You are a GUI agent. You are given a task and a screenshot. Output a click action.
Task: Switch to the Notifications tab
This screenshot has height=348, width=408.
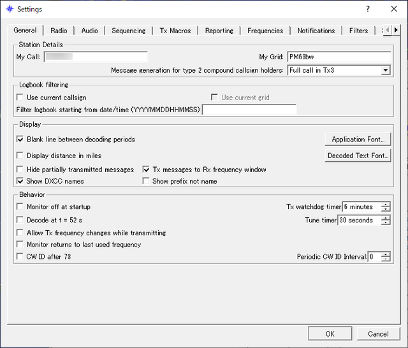coord(316,31)
